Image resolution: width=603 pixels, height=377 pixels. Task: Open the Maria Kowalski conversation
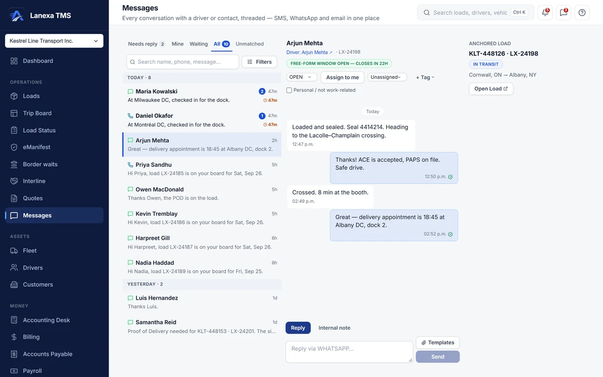[x=202, y=96]
